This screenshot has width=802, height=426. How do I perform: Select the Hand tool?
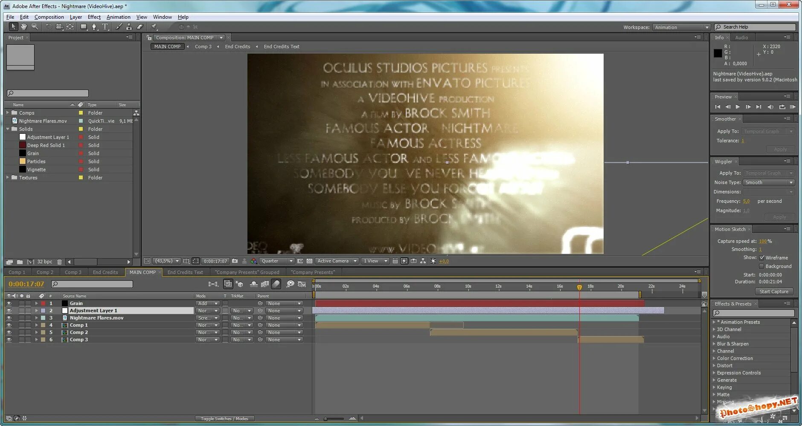(x=24, y=27)
